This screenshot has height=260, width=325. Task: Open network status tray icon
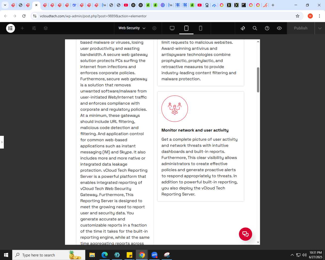coord(298,255)
